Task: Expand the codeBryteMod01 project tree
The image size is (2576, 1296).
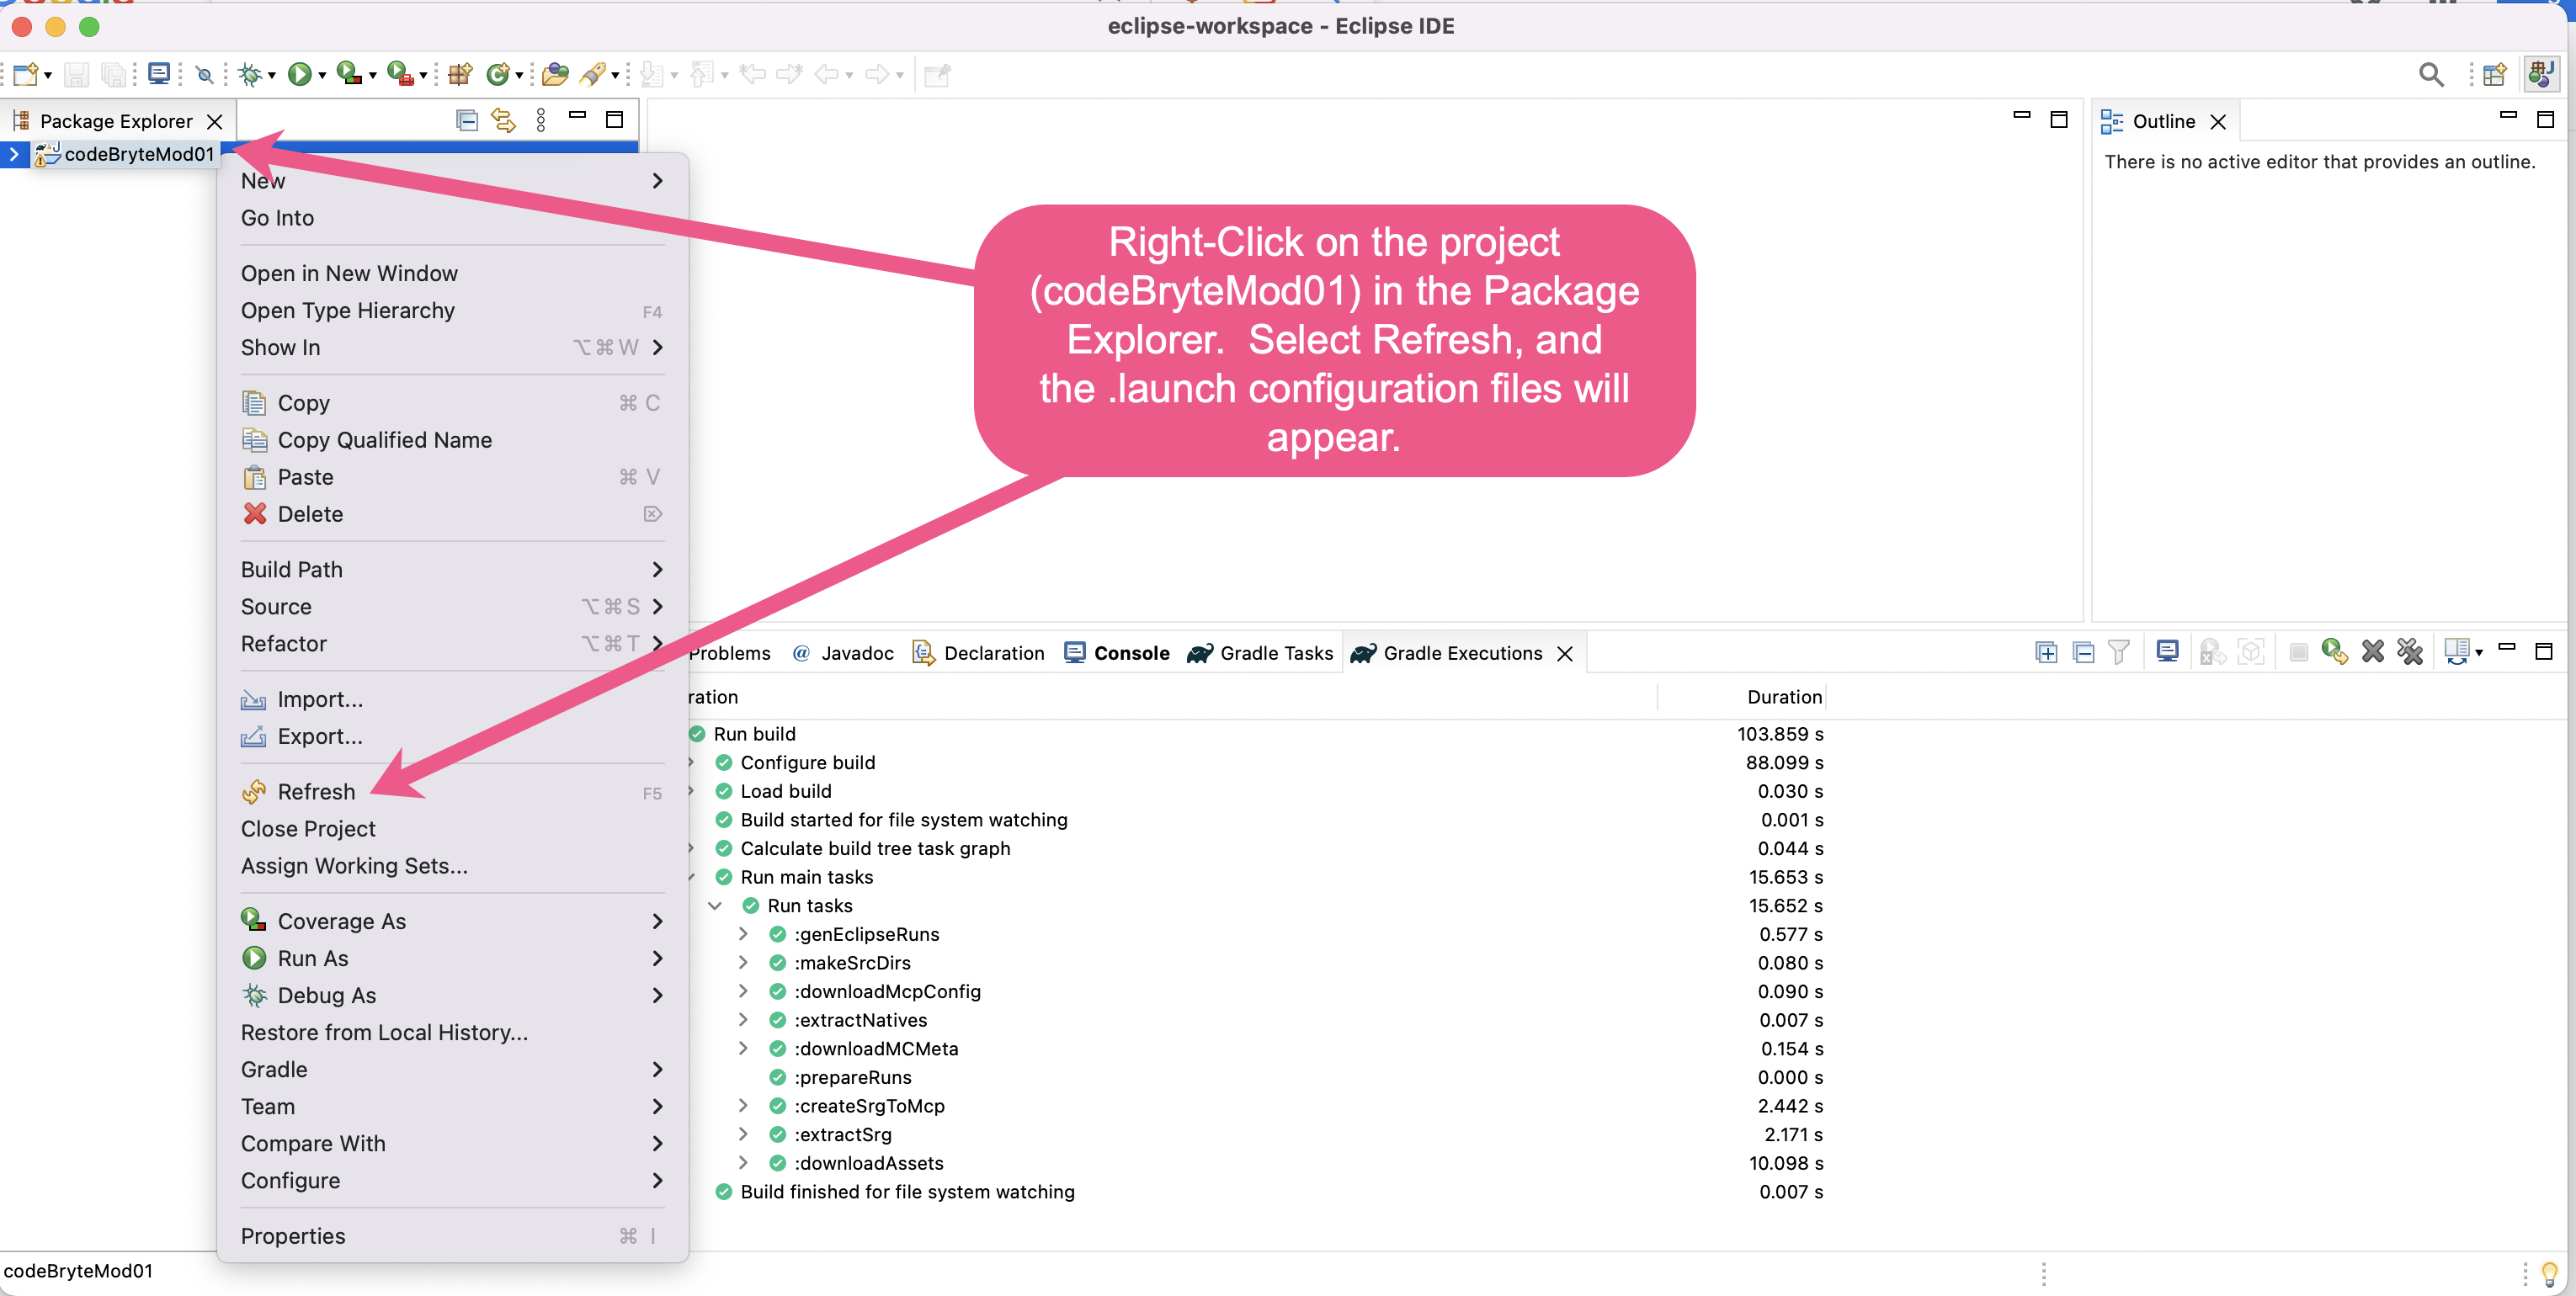Action: coord(14,154)
